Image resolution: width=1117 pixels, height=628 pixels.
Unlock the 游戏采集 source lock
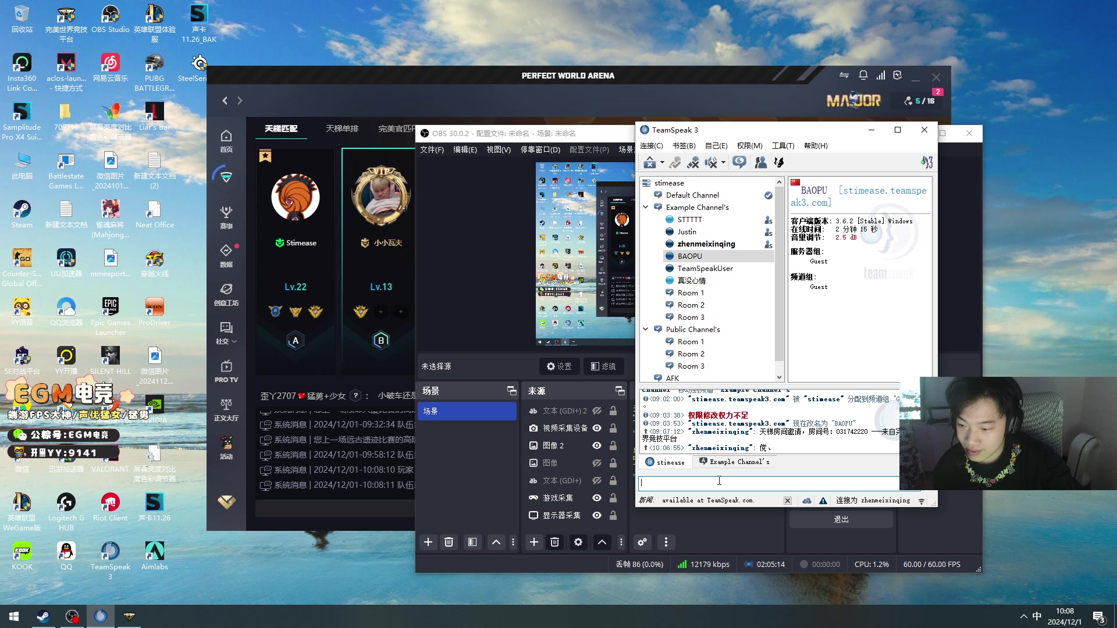click(x=613, y=498)
